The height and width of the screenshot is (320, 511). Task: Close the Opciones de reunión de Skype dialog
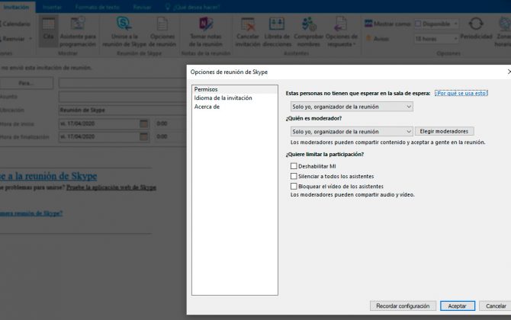(509, 72)
